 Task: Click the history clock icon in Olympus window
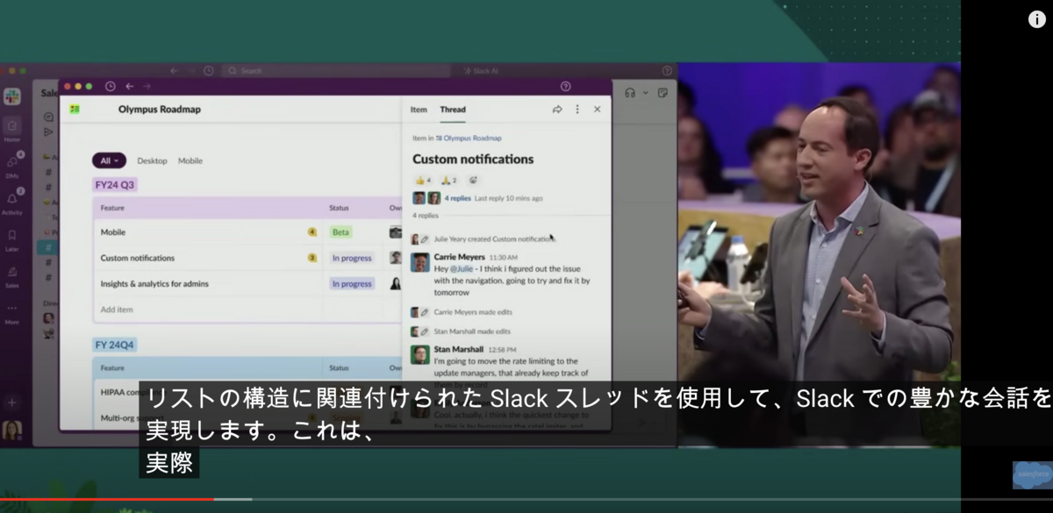110,86
